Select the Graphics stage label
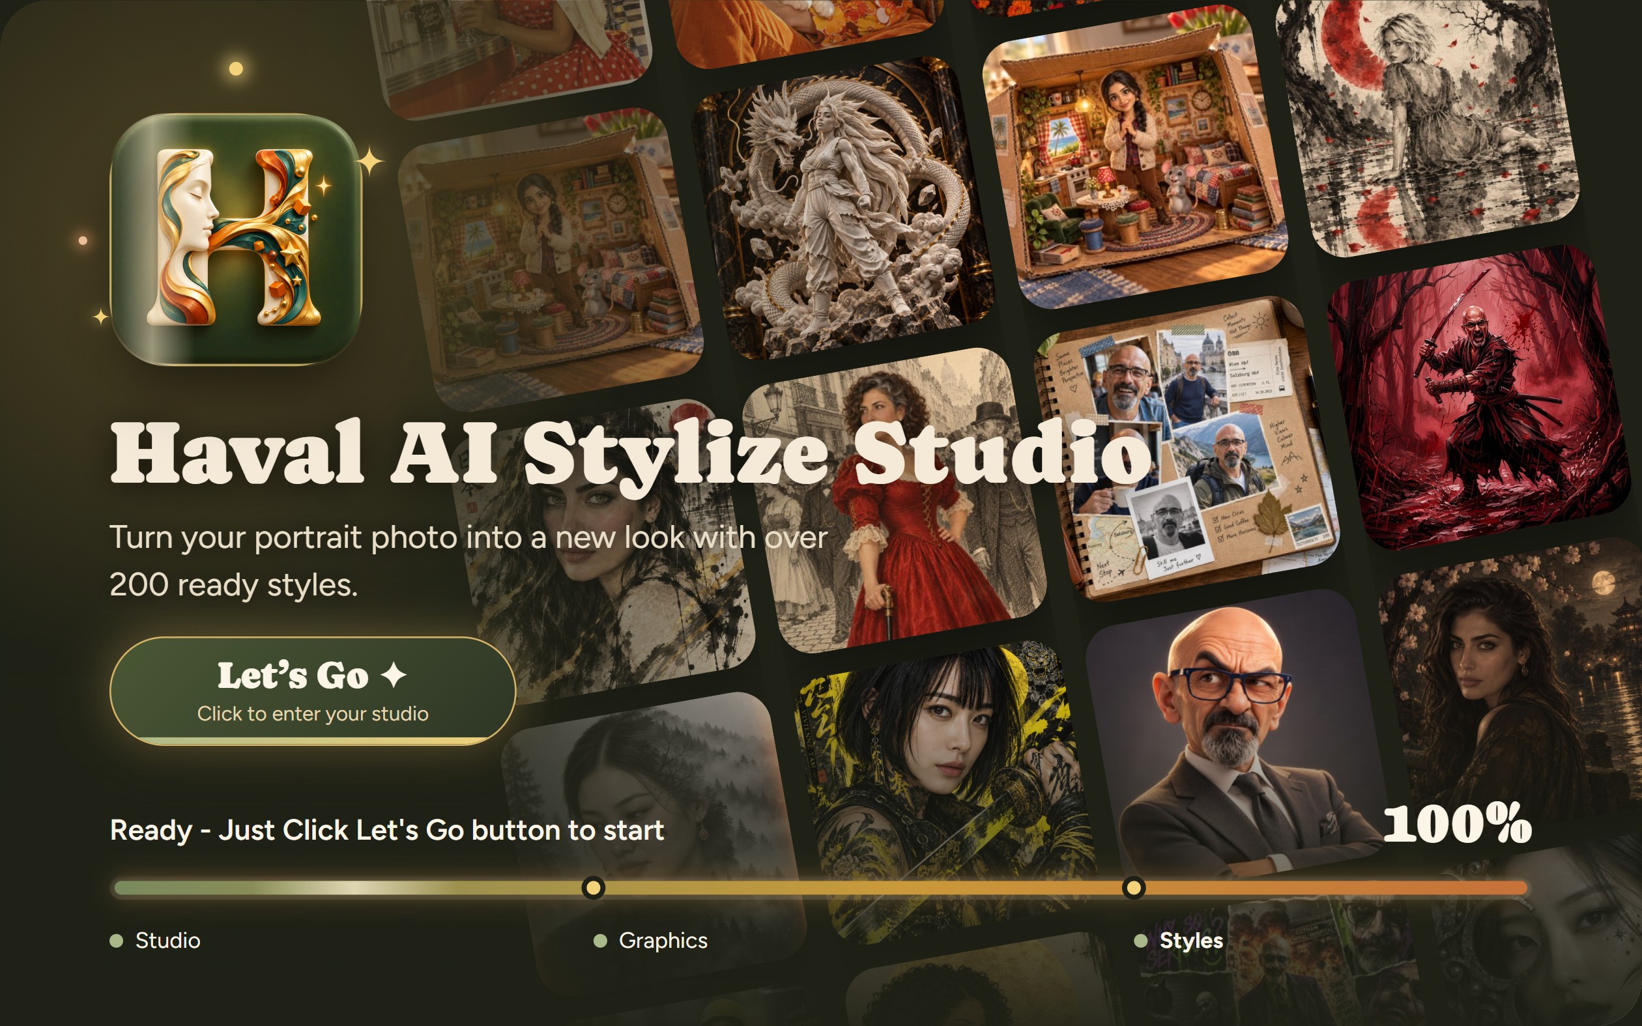This screenshot has height=1026, width=1642. coord(663,941)
